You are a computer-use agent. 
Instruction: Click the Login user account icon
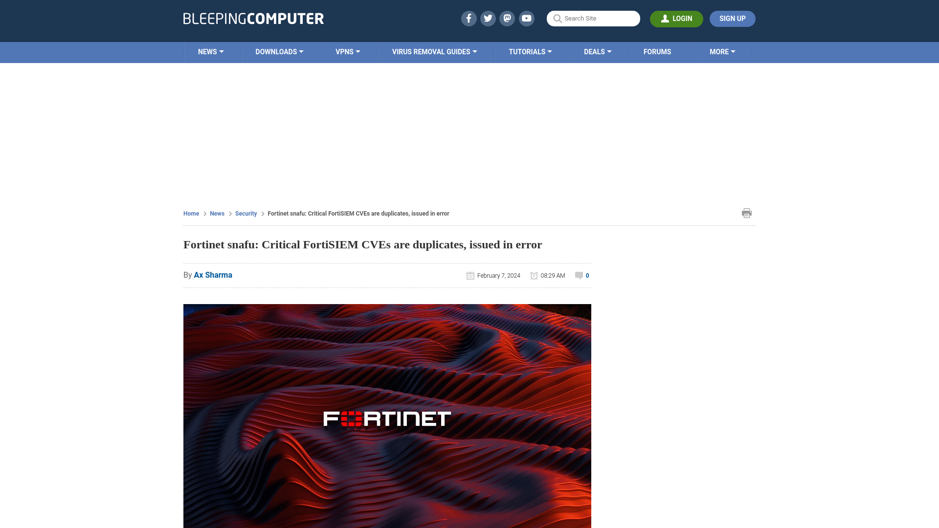coord(665,19)
